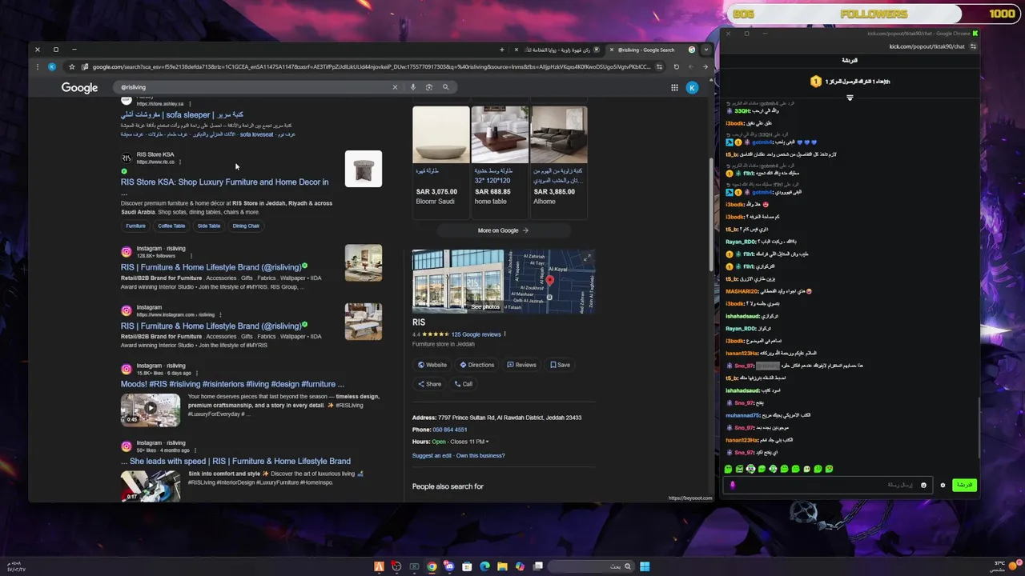The height and width of the screenshot is (576, 1025).
Task: Open a new Chrome tab
Action: coord(502,50)
